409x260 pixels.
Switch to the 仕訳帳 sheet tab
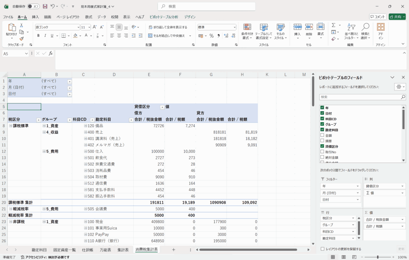click(87, 250)
